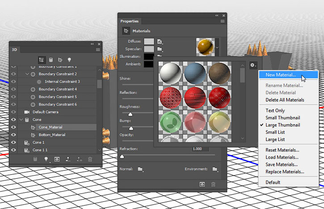
Task: Choose Delete All Materials menu entry
Action: tap(285, 100)
